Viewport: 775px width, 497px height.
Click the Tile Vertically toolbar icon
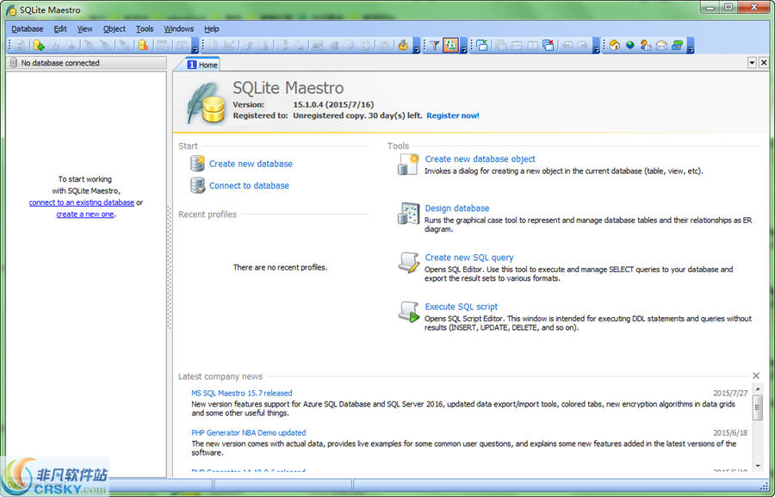[x=532, y=46]
